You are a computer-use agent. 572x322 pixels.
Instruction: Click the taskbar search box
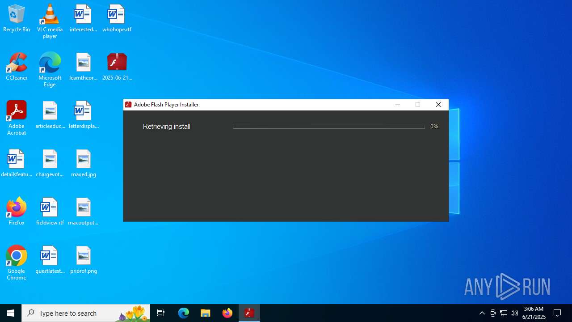coord(86,313)
